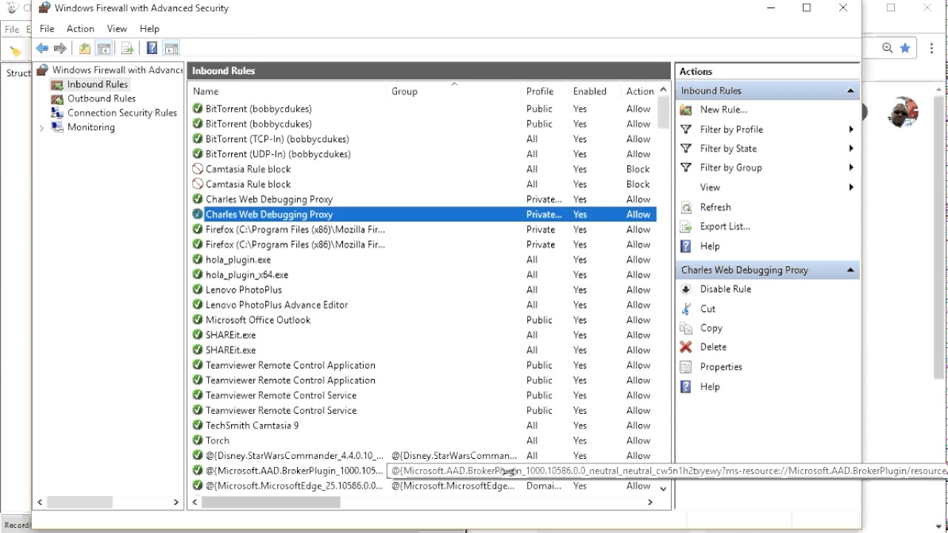Screen dimensions: 948x533
Task: Click the Forward arrow toolbar icon
Action: pyautogui.click(x=60, y=49)
